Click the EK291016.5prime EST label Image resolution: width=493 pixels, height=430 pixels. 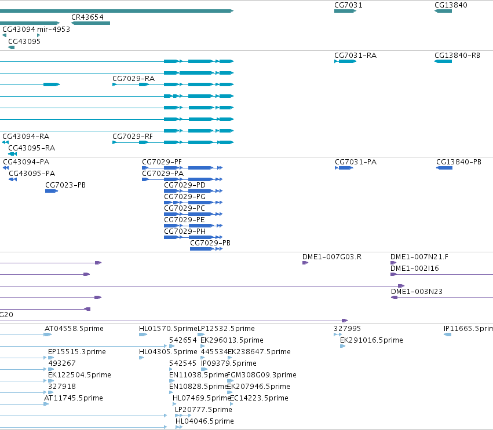click(x=371, y=340)
